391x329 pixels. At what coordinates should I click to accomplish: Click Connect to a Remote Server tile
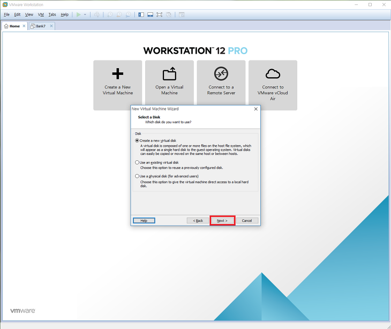pyautogui.click(x=221, y=83)
